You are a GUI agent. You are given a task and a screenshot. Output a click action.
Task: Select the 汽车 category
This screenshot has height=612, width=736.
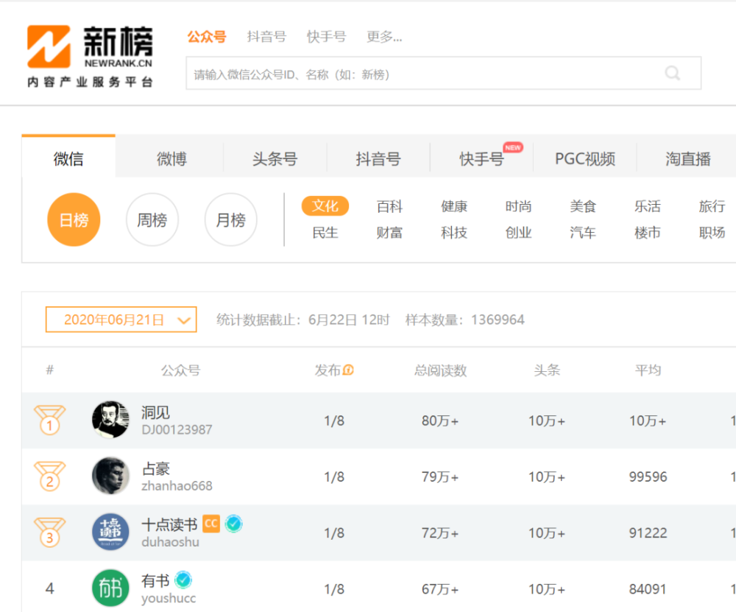pos(583,233)
